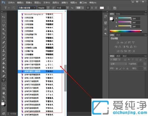Add a Brightness/Contrast adjustment
The image size is (148, 116).
pyautogui.click(x=118, y=43)
